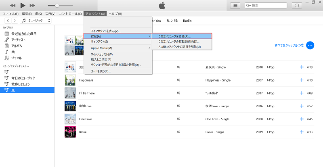Image resolution: width=323 pixels, height=167 pixels.
Task: Select アーティスト in the library sidebar
Action: [x=27, y=40]
